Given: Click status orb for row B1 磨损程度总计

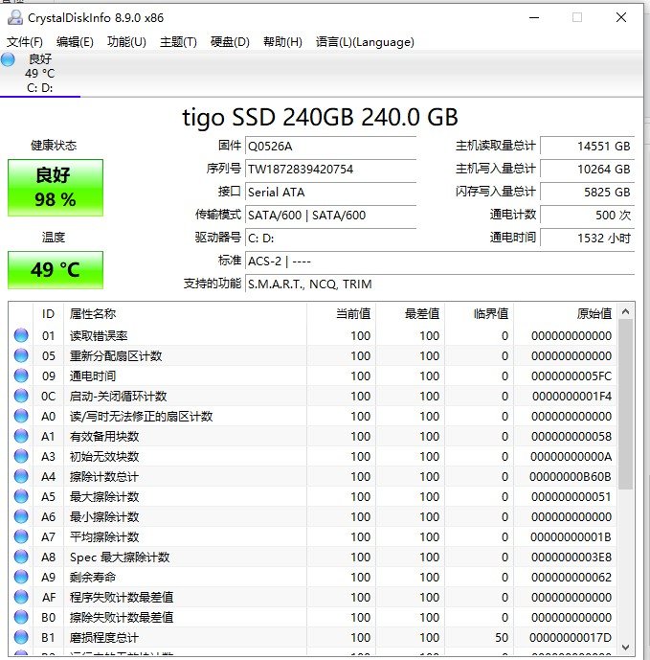Looking at the screenshot, I should [x=21, y=637].
